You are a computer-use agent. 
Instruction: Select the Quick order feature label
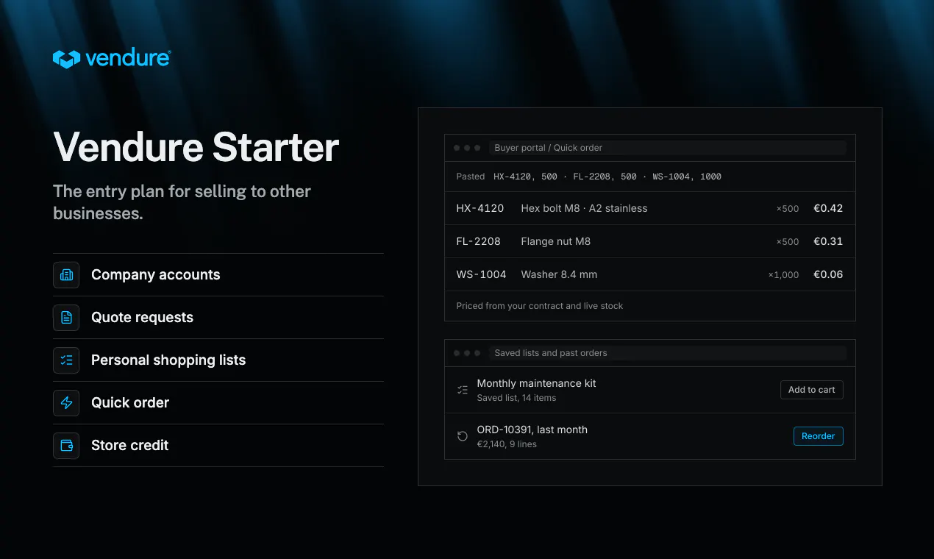[x=130, y=403]
